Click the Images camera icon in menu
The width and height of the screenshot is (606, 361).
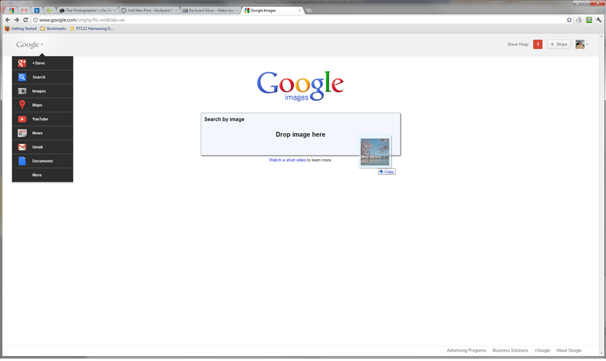click(x=22, y=92)
